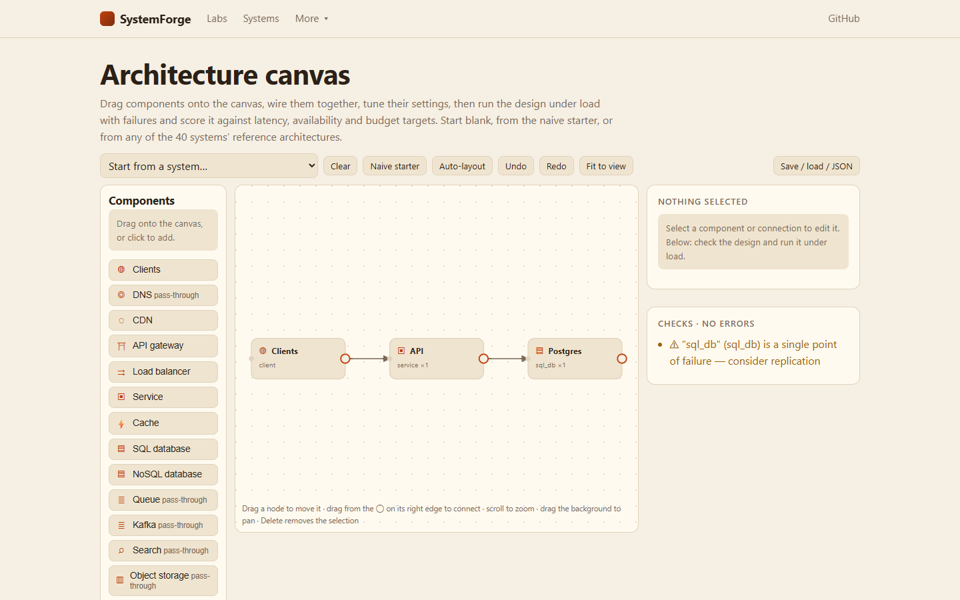Open the Start from a system dropdown
Screen dimensions: 960x600
209,166
